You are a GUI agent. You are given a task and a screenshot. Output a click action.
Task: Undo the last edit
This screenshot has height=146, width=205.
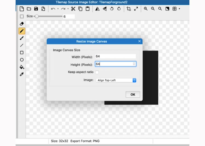tap(53, 9)
